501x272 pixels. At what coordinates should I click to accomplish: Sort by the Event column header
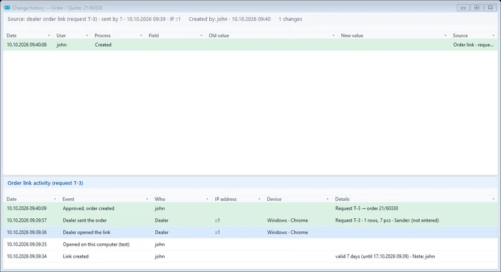68,199
